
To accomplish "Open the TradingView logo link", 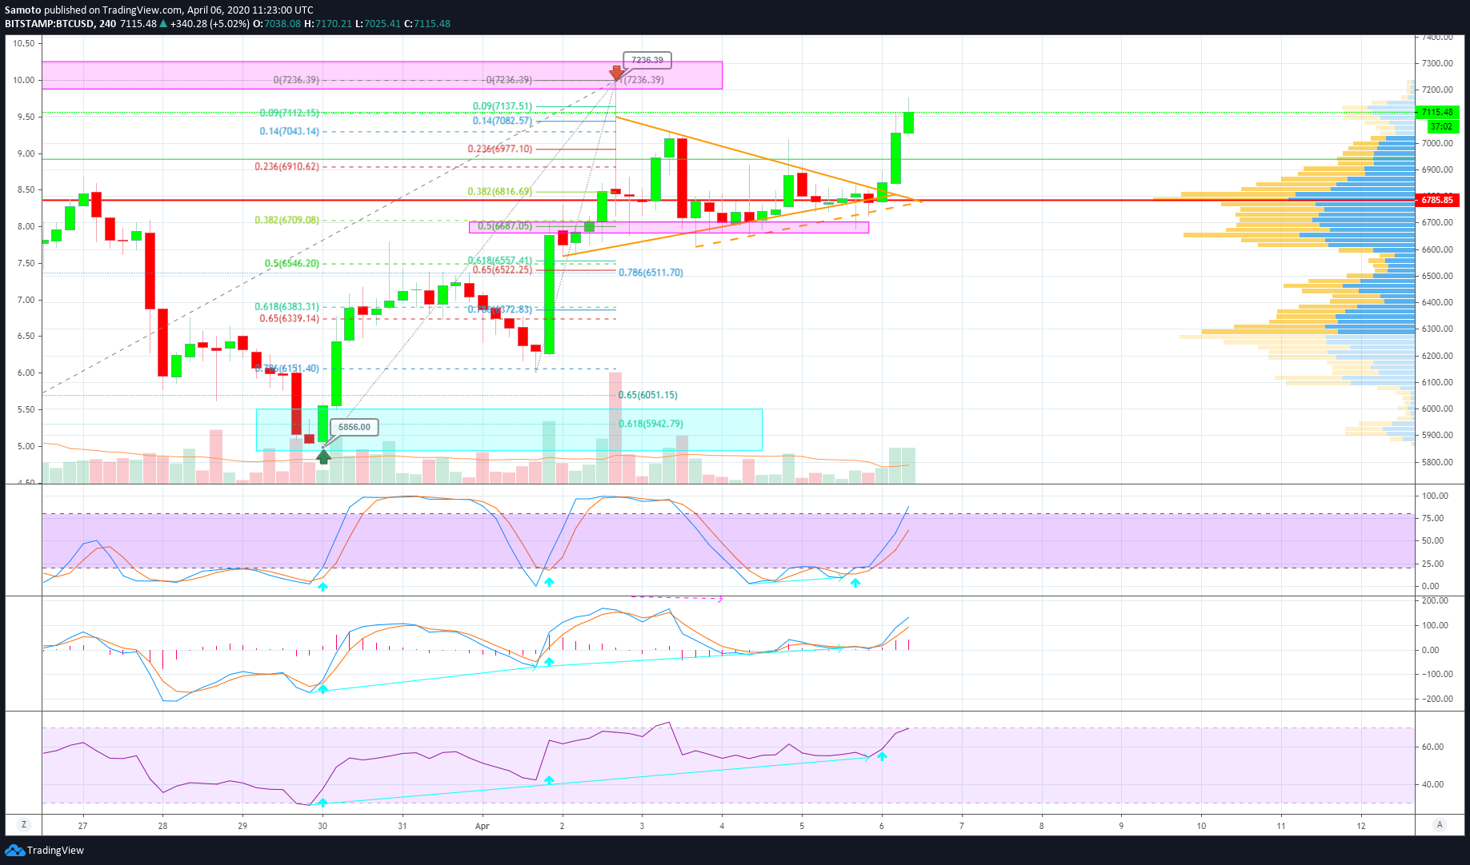I will [45, 850].
